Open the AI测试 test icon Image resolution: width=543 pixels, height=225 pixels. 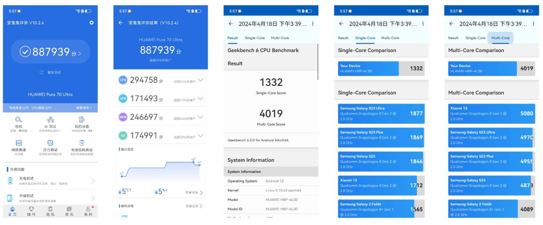coord(50,120)
